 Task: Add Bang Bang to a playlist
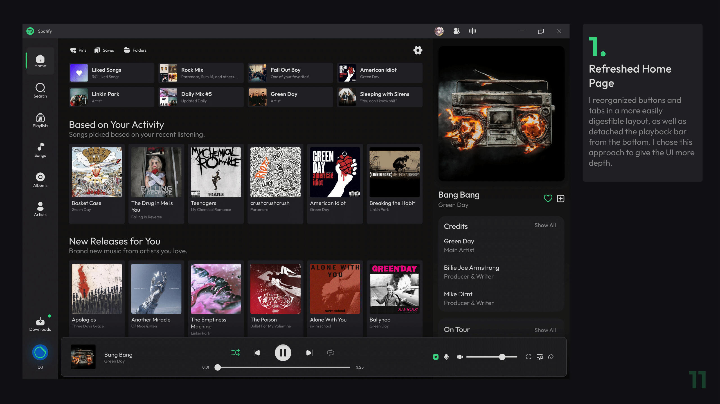coord(561,198)
